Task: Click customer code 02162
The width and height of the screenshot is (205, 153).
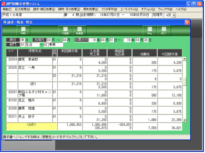Action: point(13,100)
